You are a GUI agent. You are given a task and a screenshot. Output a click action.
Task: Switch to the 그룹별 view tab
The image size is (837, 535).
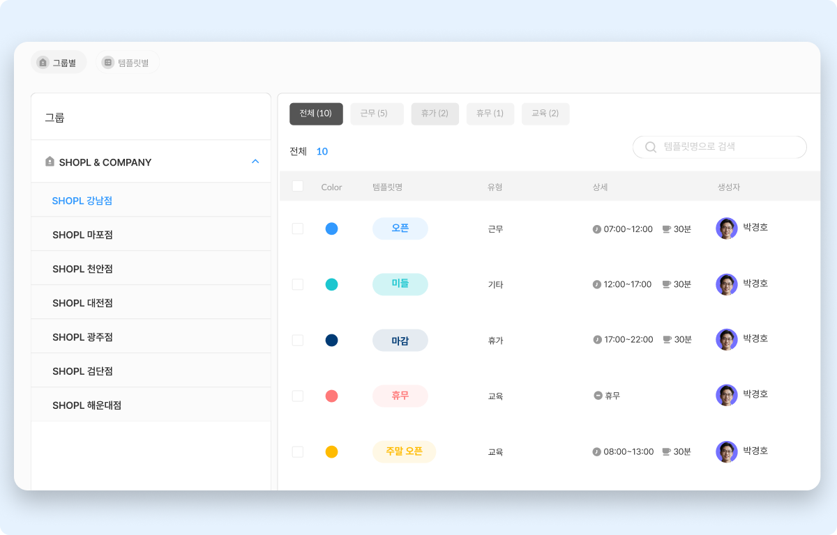click(x=59, y=62)
